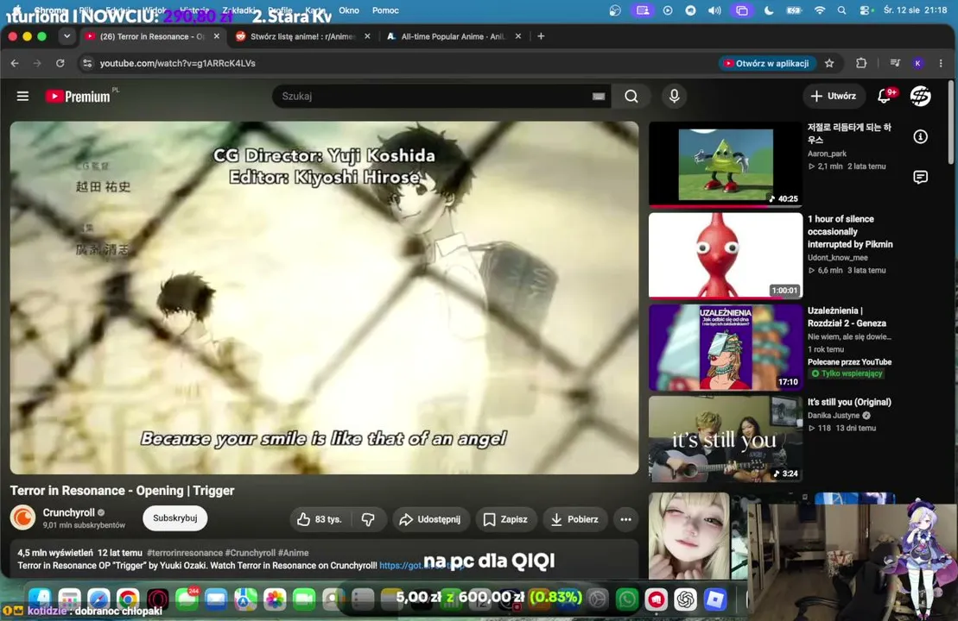View site information icon in address bar
Image resolution: width=958 pixels, height=621 pixels.
coord(87,63)
